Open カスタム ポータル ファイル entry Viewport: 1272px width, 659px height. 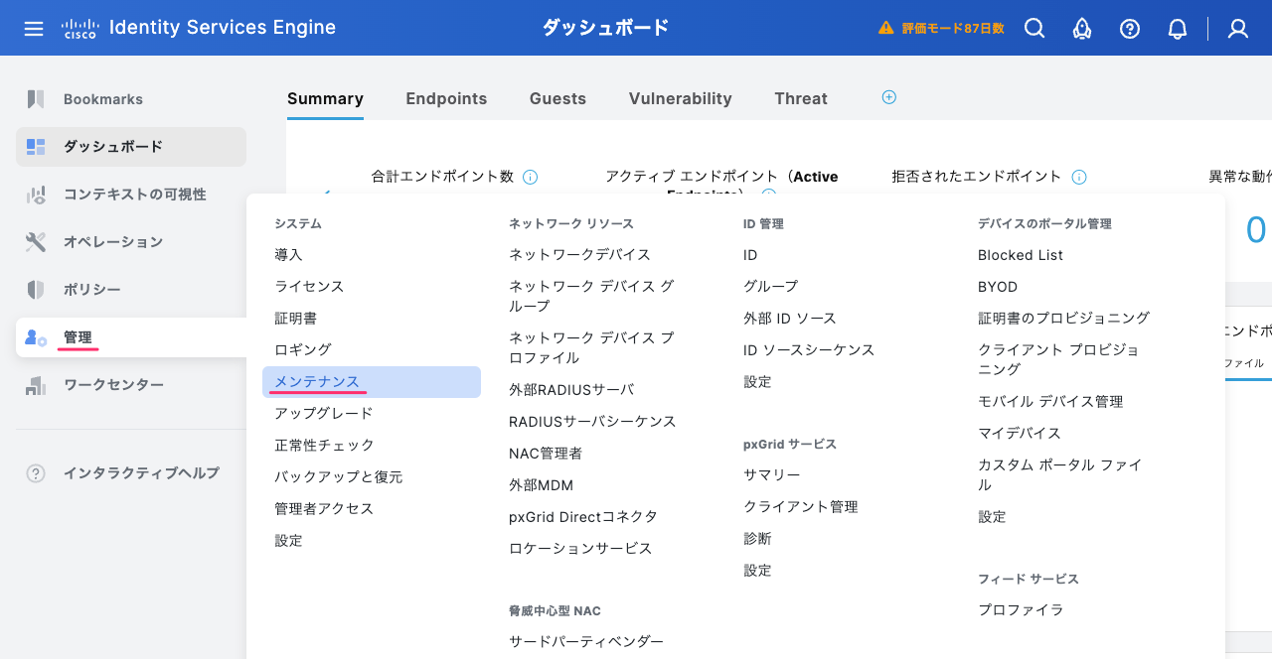tap(1060, 474)
